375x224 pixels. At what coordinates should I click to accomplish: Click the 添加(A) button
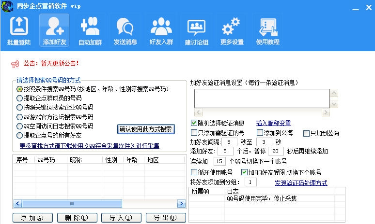click(32, 218)
